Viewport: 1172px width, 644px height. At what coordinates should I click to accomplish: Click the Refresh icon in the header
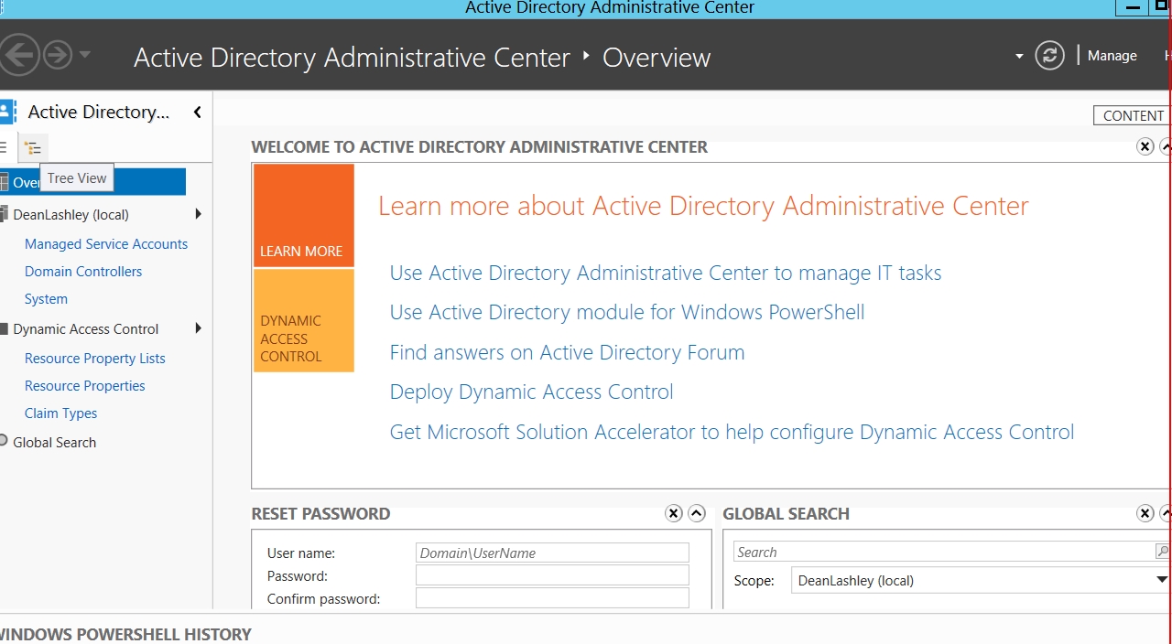pyautogui.click(x=1049, y=56)
